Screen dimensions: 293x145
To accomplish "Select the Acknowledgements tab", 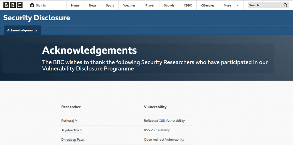I will [22, 30].
